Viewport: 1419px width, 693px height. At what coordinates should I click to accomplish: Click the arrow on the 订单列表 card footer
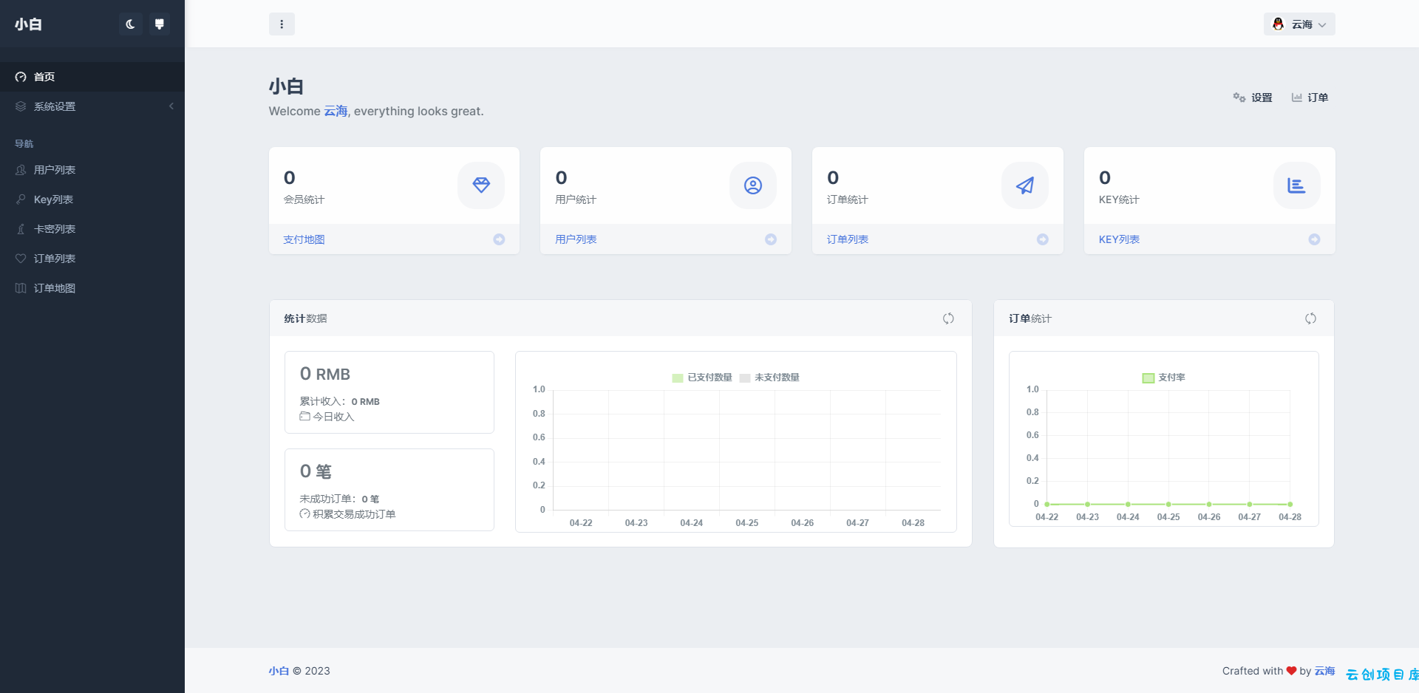pos(1043,239)
